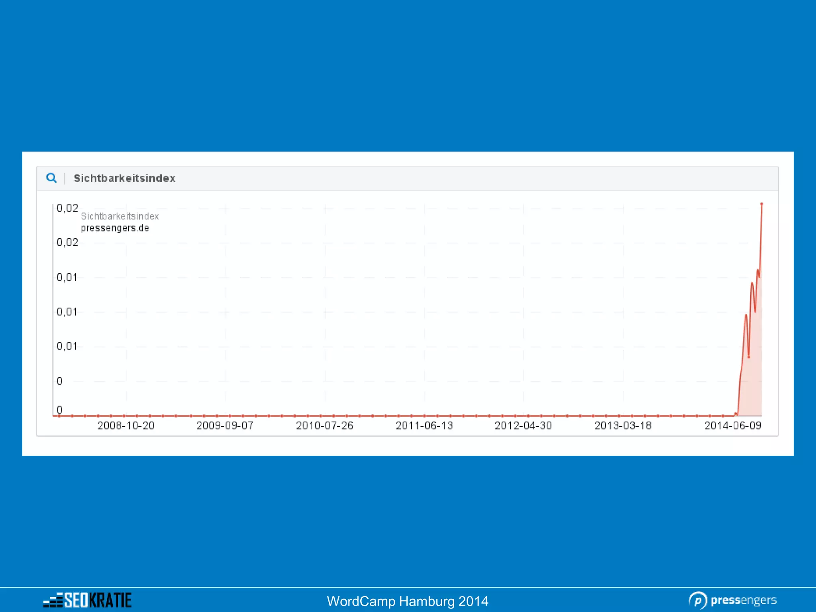Click the topmost 0,02 y-axis label
The height and width of the screenshot is (612, 816).
[x=67, y=208]
